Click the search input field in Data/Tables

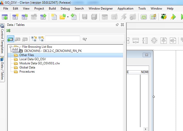63,39
